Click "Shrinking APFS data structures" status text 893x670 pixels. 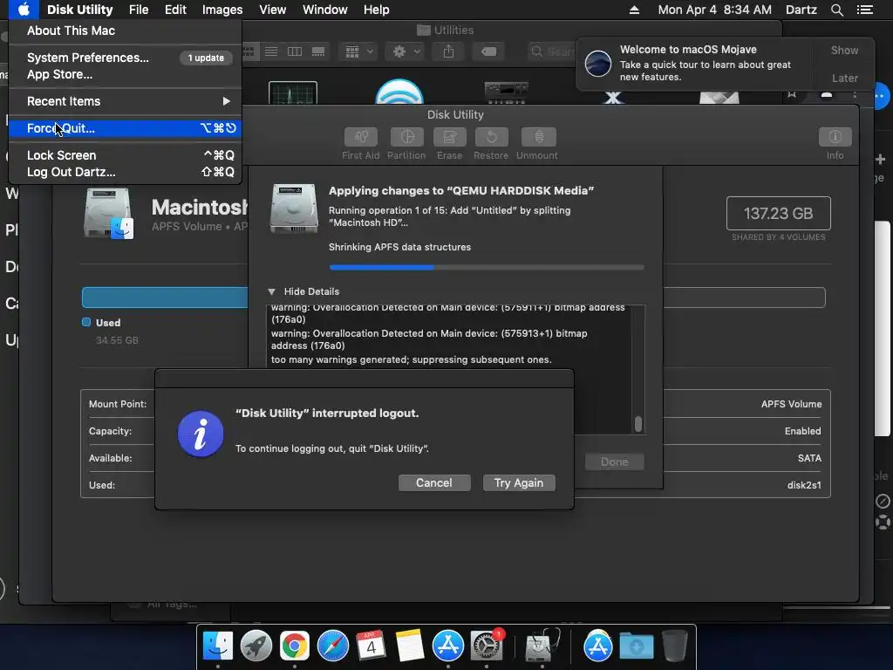click(x=399, y=247)
